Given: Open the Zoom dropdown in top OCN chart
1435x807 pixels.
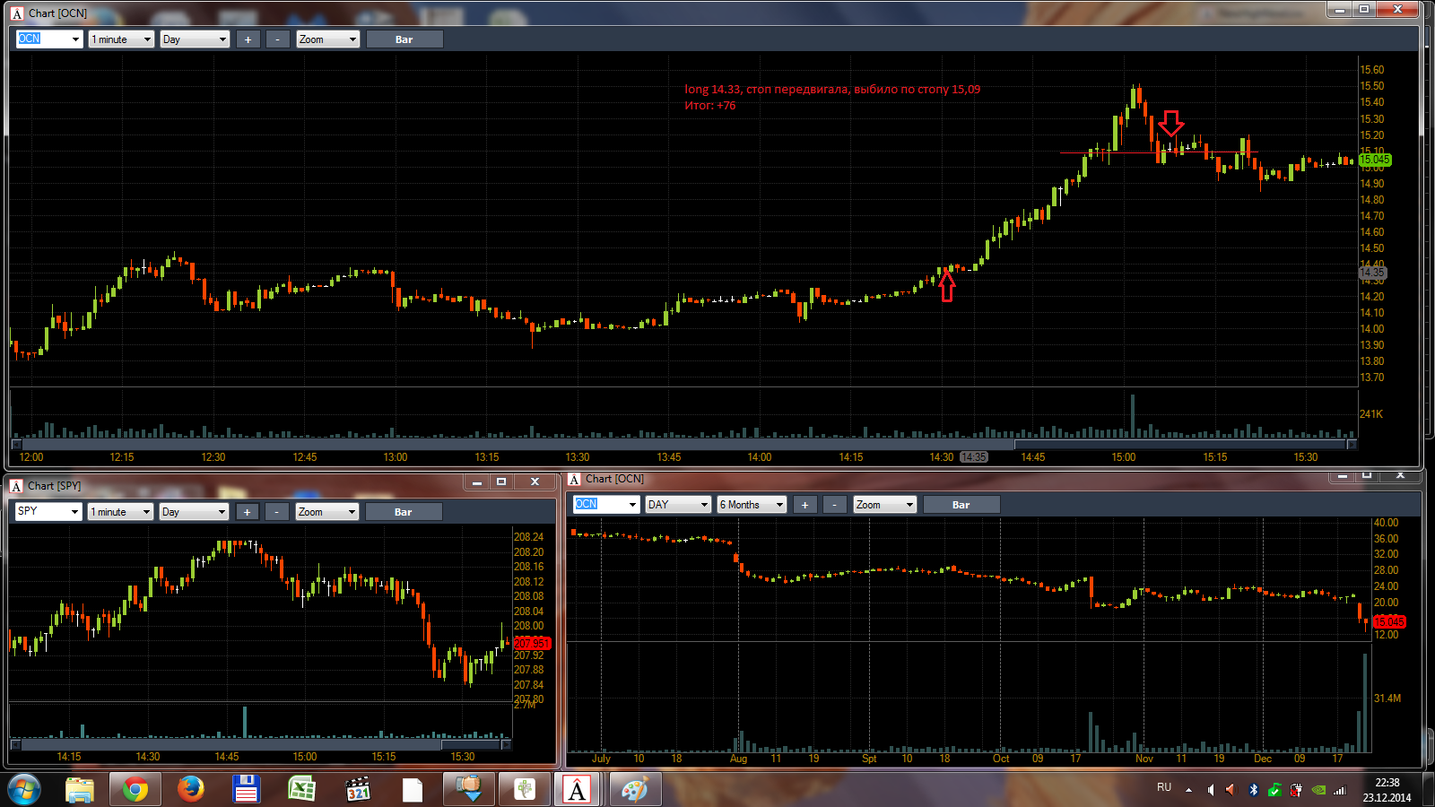Looking at the screenshot, I should coord(328,39).
